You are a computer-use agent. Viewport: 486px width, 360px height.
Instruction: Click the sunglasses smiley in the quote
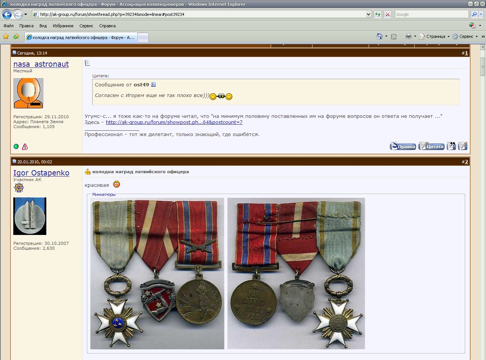pyautogui.click(x=221, y=96)
